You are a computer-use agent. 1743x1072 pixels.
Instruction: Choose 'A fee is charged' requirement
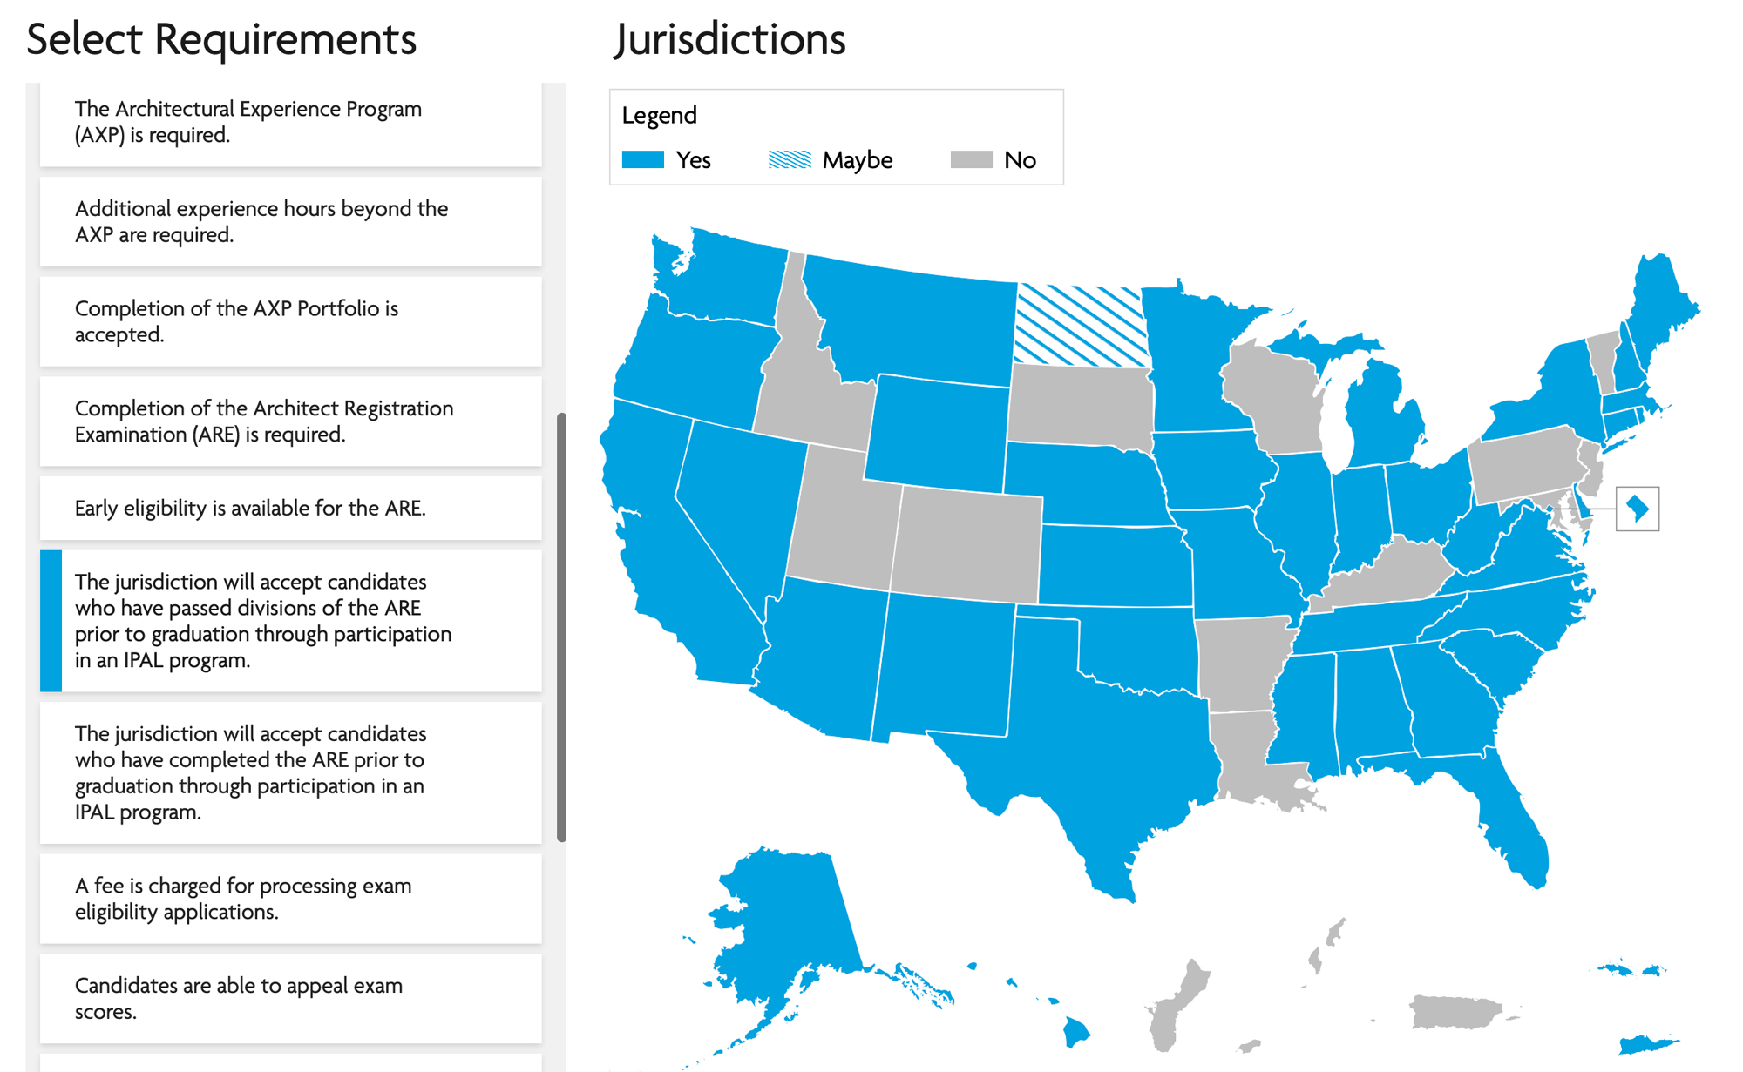pyautogui.click(x=291, y=899)
